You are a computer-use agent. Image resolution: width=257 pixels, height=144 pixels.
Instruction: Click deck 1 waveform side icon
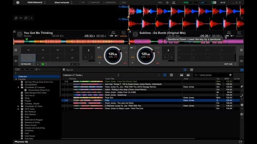tap(16, 61)
